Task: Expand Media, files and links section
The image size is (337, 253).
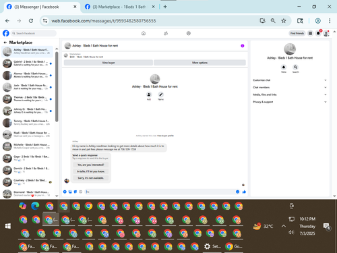Action: click(290, 94)
